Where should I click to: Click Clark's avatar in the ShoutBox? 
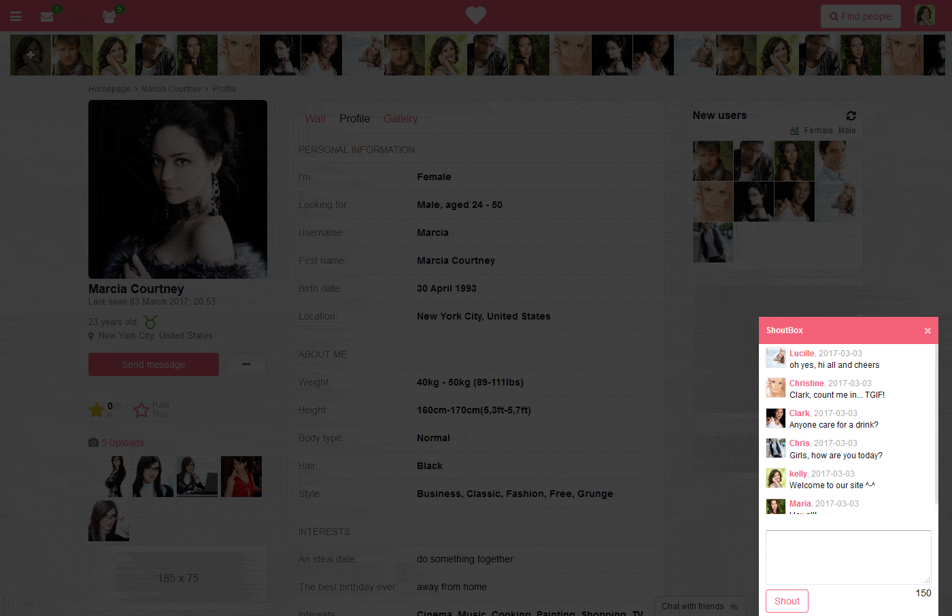click(776, 417)
